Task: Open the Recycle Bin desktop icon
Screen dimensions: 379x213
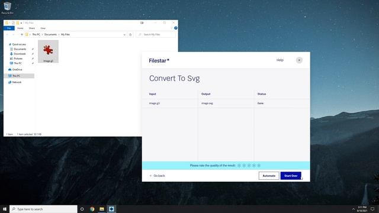Action: tap(8, 8)
